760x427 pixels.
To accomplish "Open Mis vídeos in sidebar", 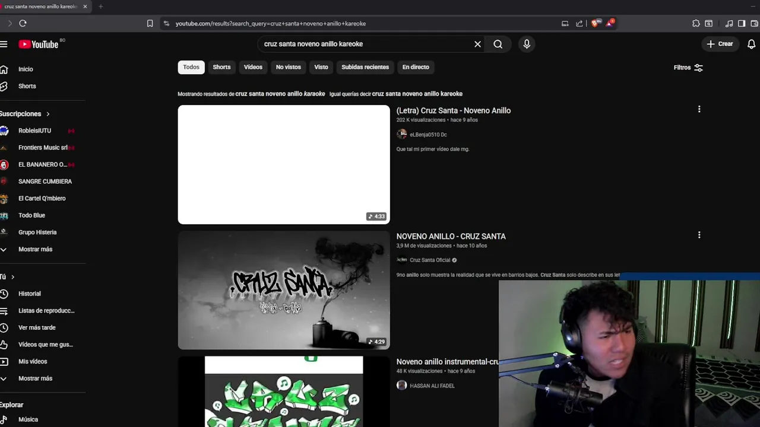I will point(32,361).
